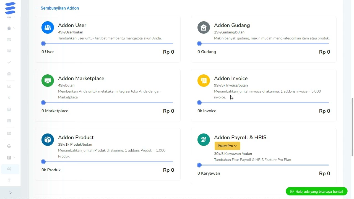Click the building icon in sidebar
This screenshot has width=354, height=199.
click(x=9, y=121)
